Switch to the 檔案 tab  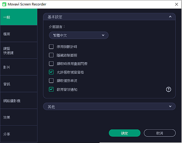(x=19, y=34)
